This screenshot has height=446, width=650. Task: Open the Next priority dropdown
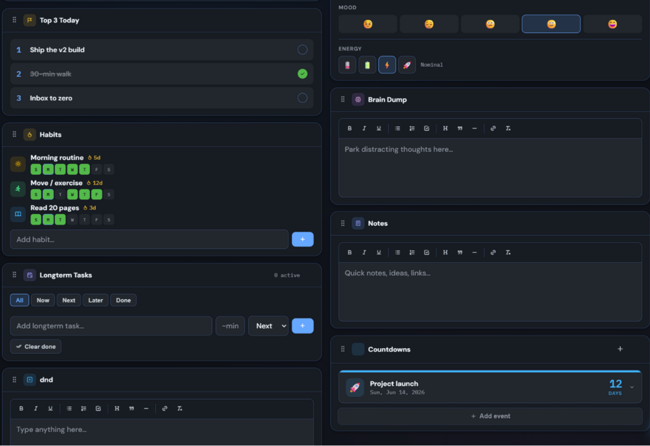click(268, 326)
